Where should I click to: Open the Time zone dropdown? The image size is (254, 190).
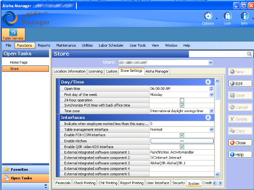212,111
